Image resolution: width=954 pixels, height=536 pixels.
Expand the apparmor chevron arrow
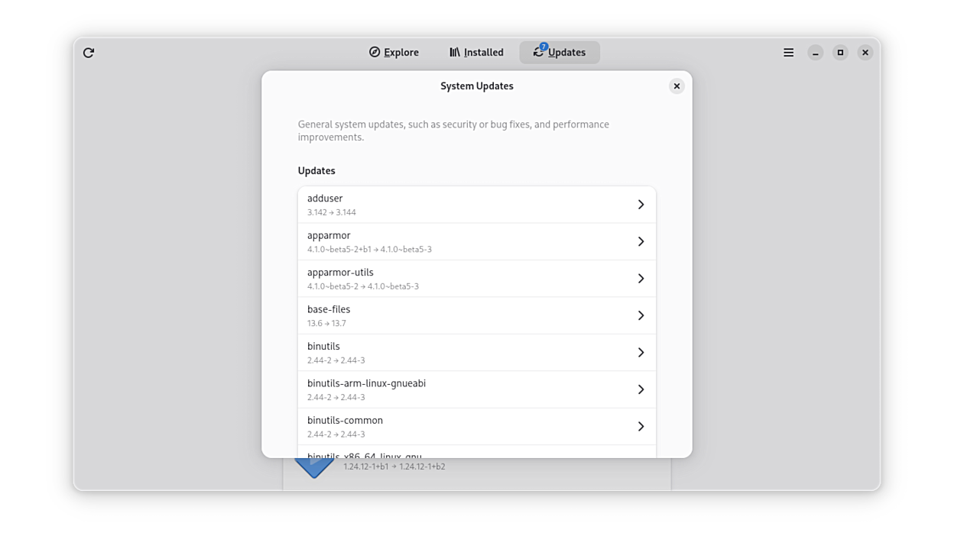[x=641, y=242]
